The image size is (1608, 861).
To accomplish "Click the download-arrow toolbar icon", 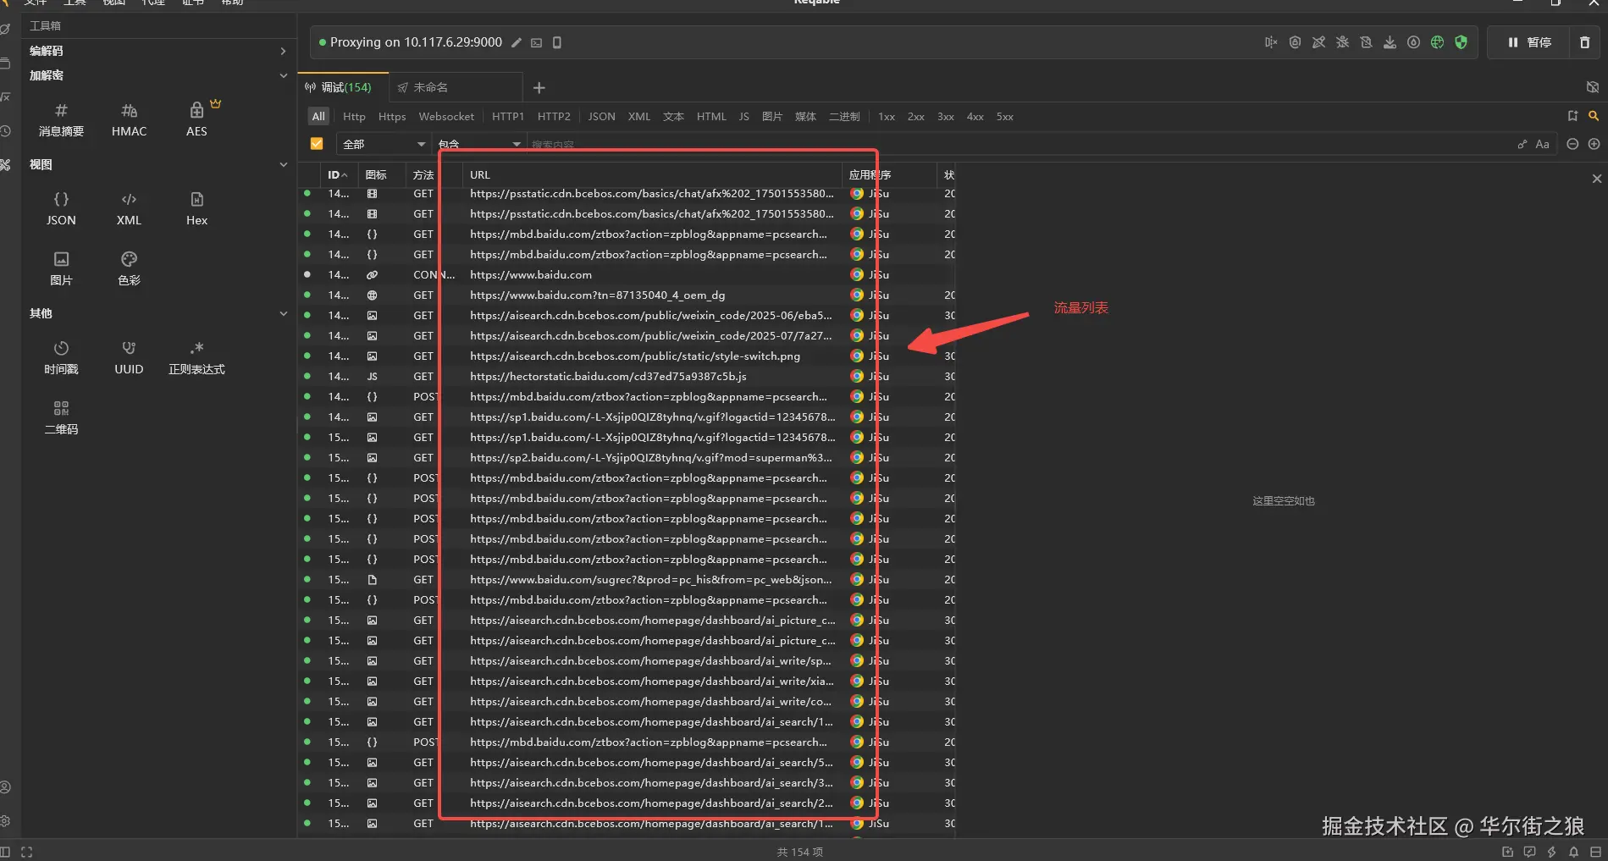I will [x=1390, y=42].
